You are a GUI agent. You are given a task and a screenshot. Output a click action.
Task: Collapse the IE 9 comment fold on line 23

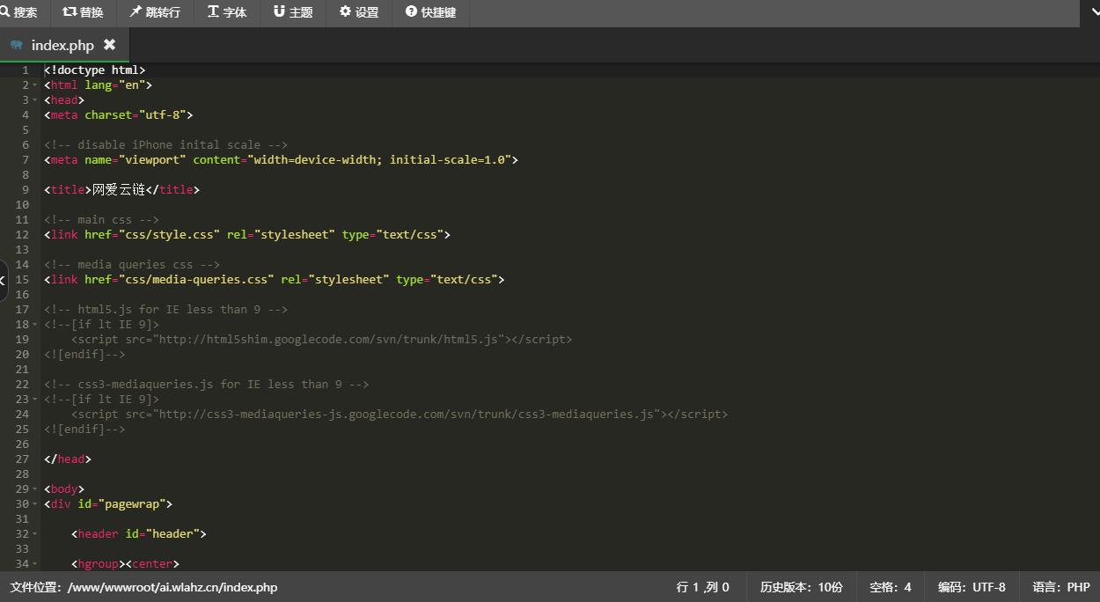[35, 400]
